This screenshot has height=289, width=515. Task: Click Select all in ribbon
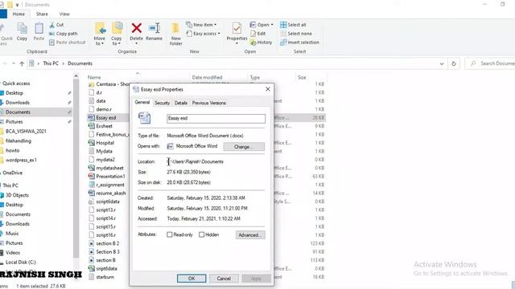point(293,25)
